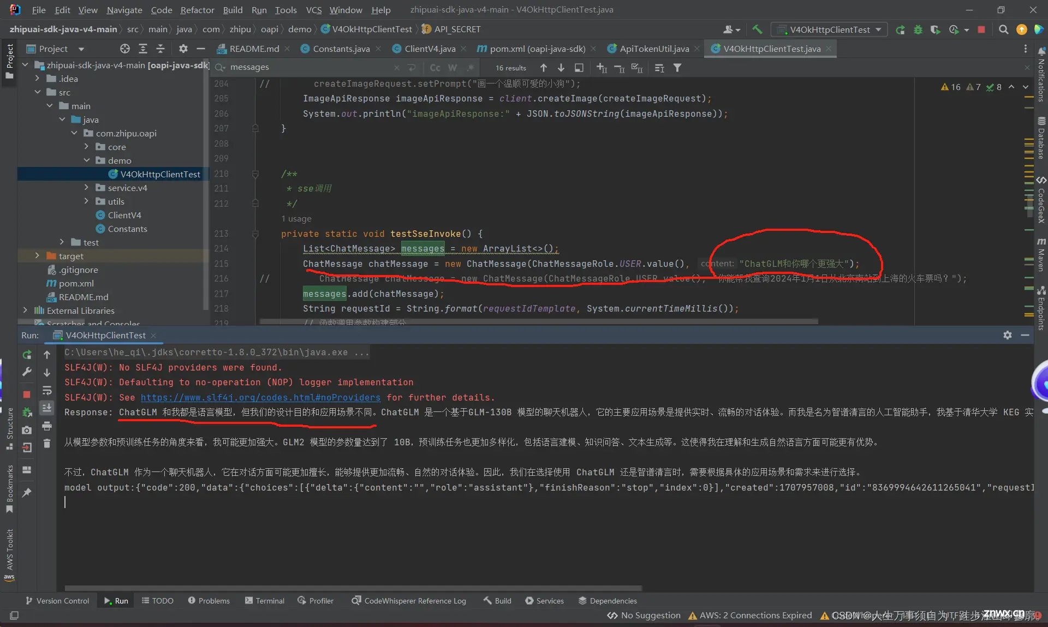Viewport: 1048px width, 627px height.
Task: Open the slf4j noProviders link
Action: click(260, 397)
